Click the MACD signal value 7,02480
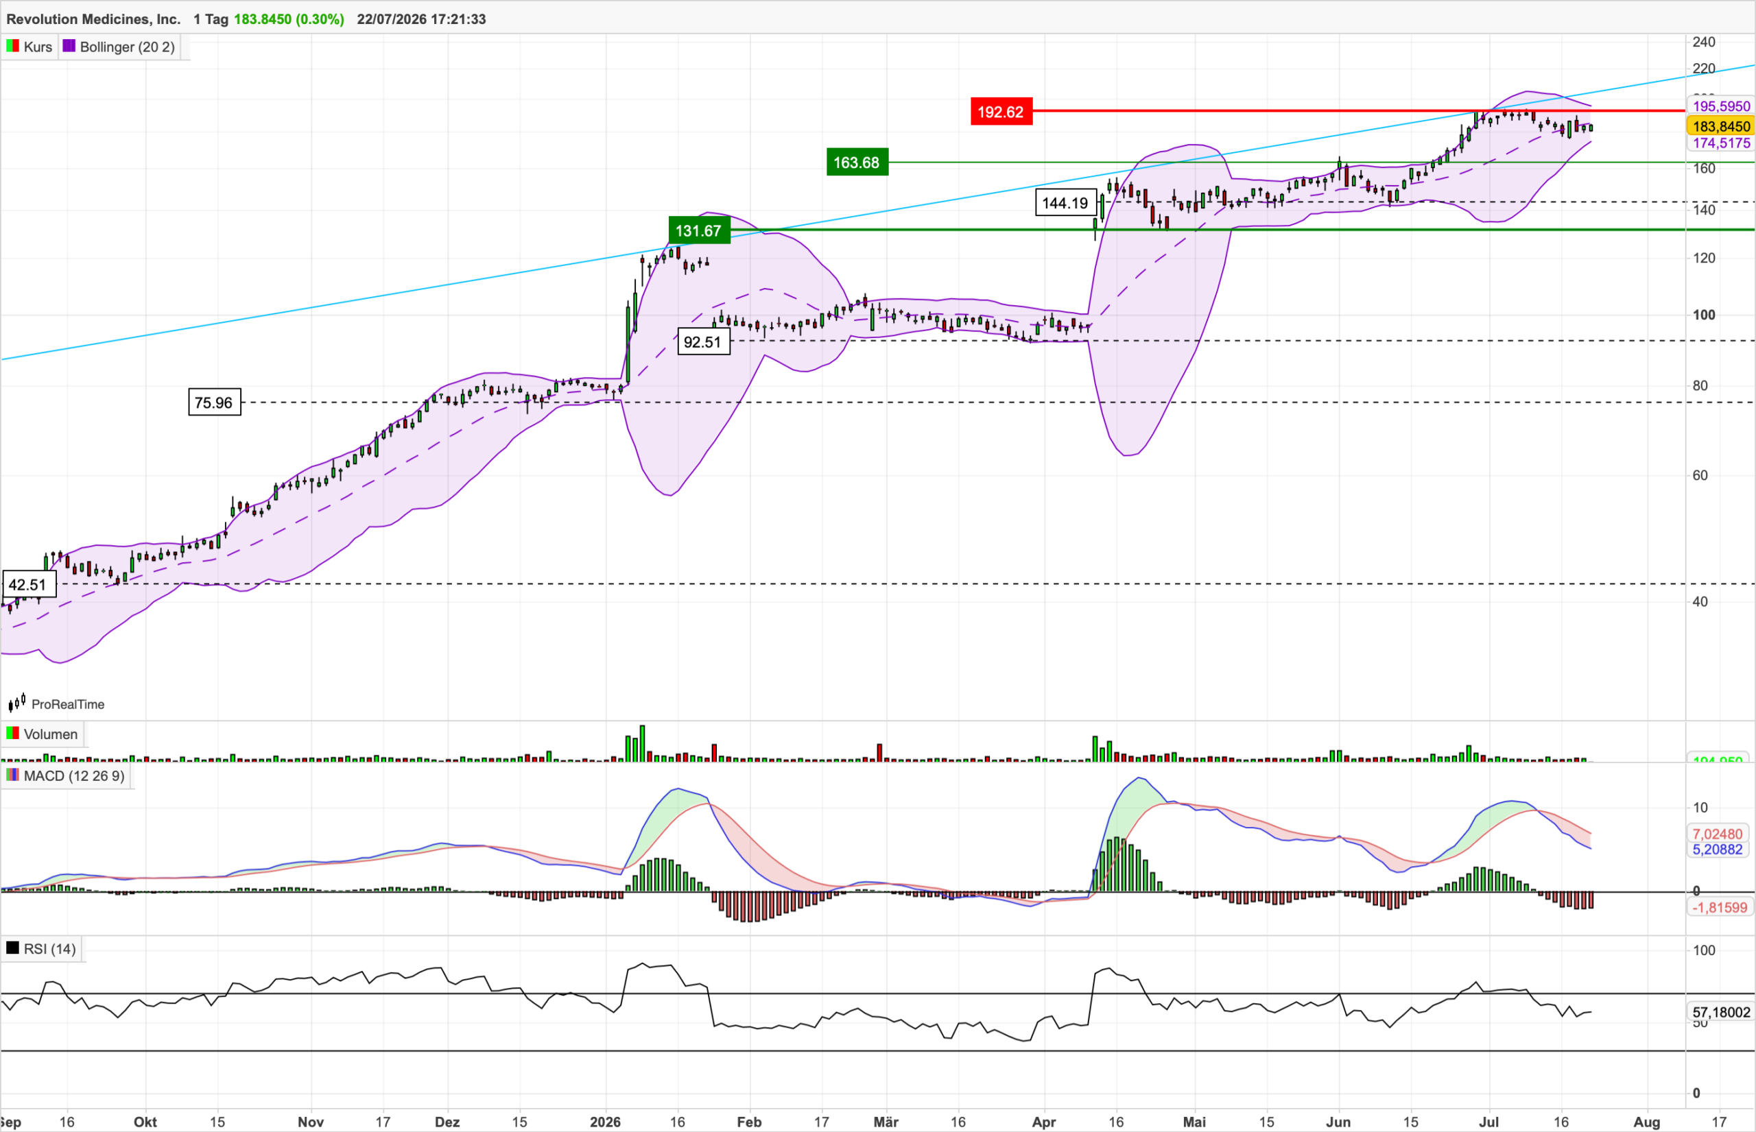The height and width of the screenshot is (1132, 1756). point(1718,834)
